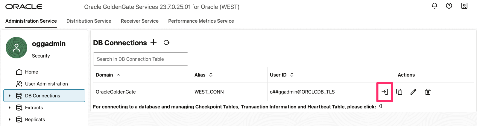Expand the Extracts tree node
The width and height of the screenshot is (477, 126).
point(10,108)
